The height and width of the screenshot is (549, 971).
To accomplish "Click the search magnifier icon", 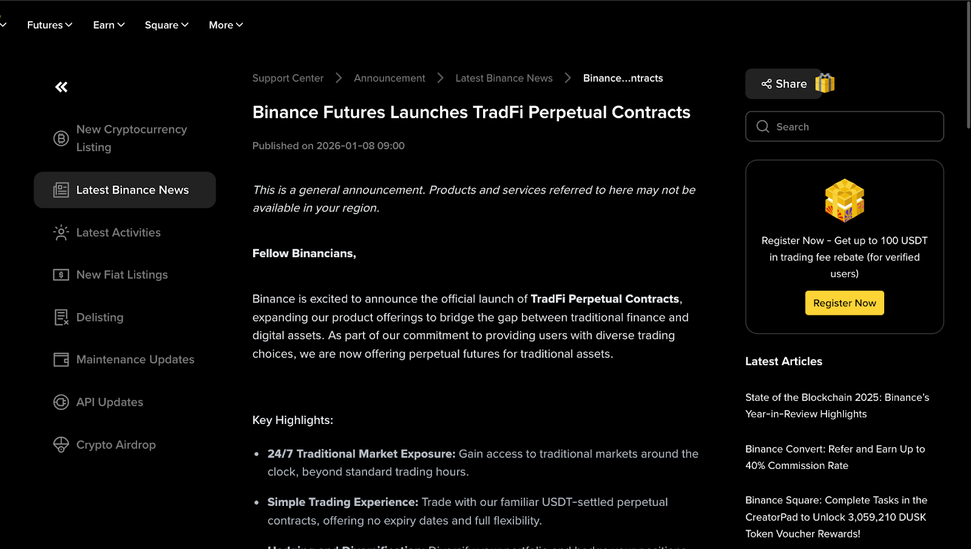I will (x=762, y=126).
